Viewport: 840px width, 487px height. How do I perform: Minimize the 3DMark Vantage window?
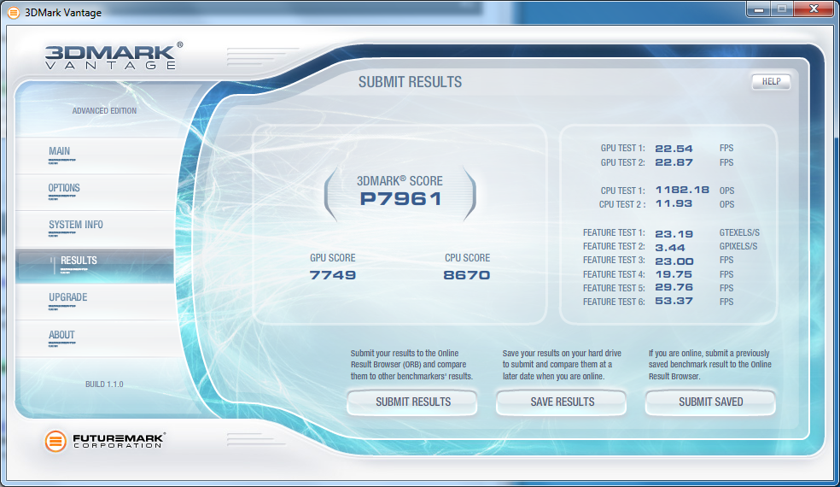758,9
